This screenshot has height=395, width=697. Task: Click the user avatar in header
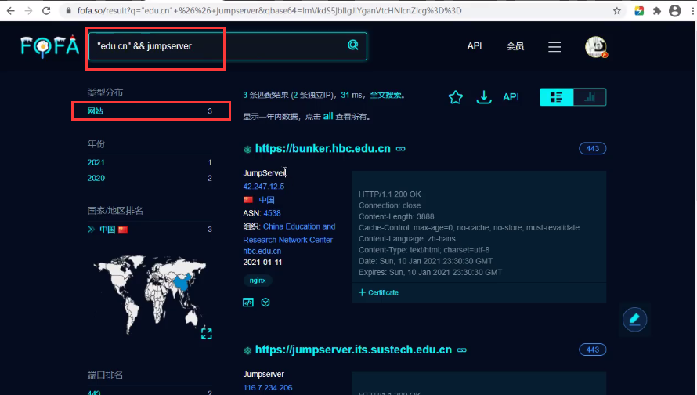pos(596,47)
